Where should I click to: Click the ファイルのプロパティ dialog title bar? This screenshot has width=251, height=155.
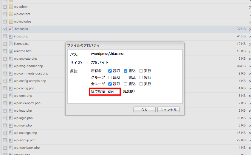tap(125, 45)
